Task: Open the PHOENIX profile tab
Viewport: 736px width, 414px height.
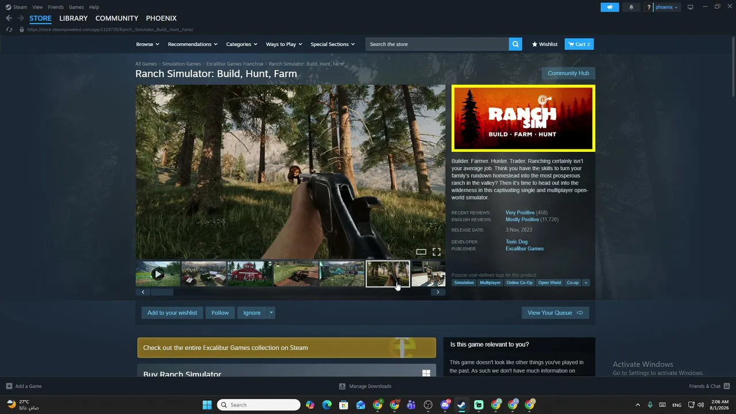Action: 161,18
